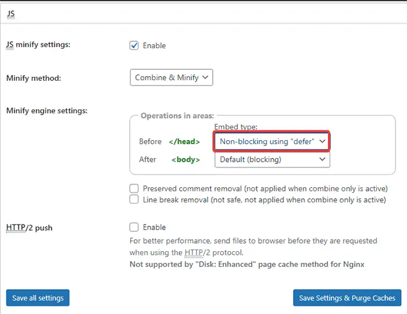Enable the HTTP/2 push checkbox

coord(134,227)
